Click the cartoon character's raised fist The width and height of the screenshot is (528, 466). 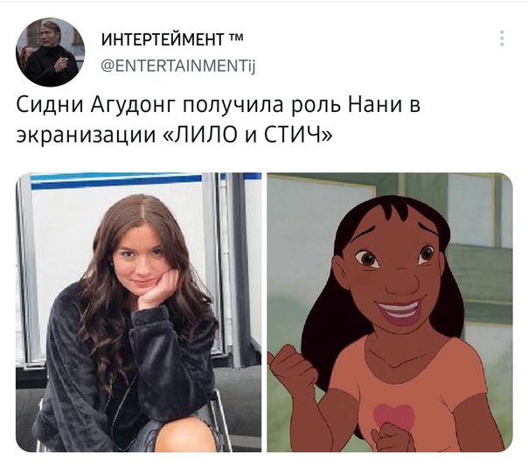[x=290, y=366]
